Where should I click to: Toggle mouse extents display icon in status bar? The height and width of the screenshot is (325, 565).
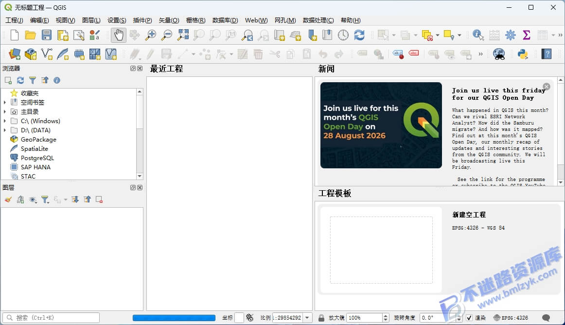click(250, 318)
